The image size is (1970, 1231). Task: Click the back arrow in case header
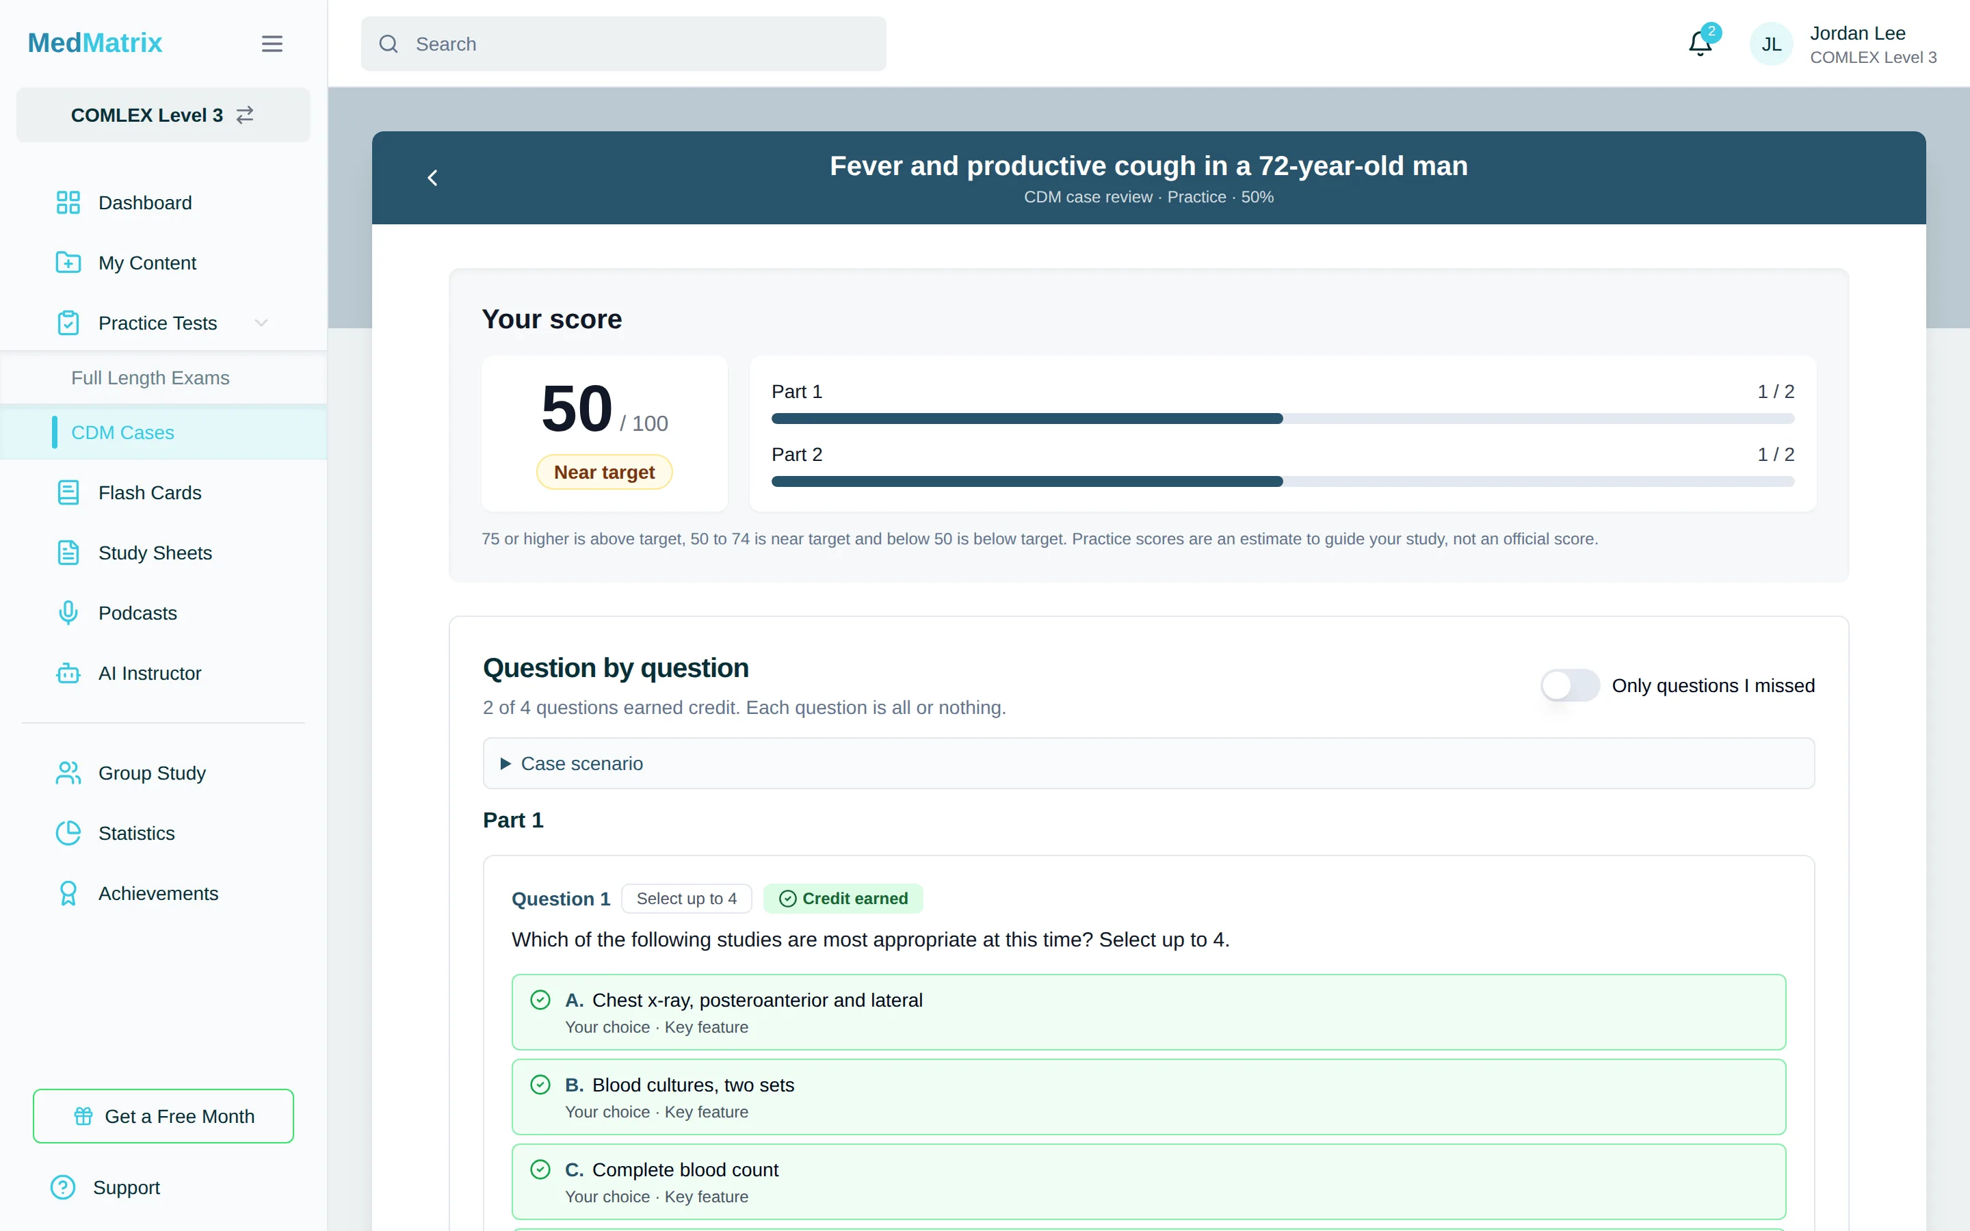[x=432, y=178]
